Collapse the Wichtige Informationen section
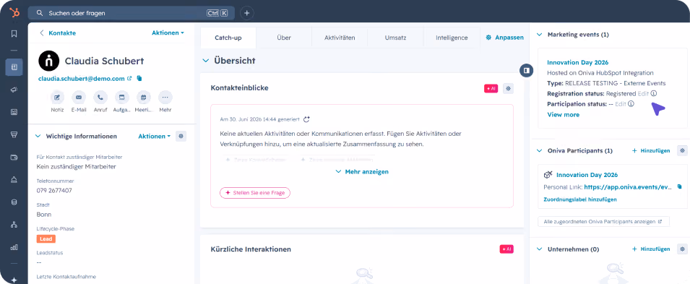This screenshot has height=284, width=690. tap(38, 136)
